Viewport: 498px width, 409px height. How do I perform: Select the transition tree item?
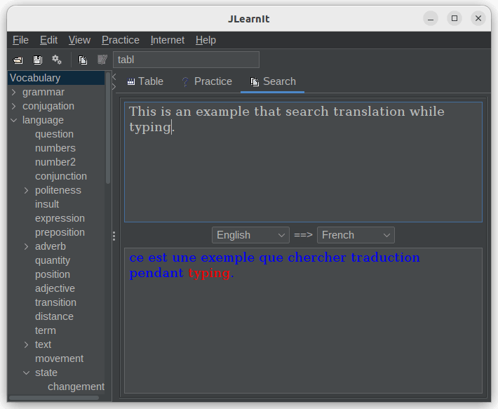click(55, 302)
